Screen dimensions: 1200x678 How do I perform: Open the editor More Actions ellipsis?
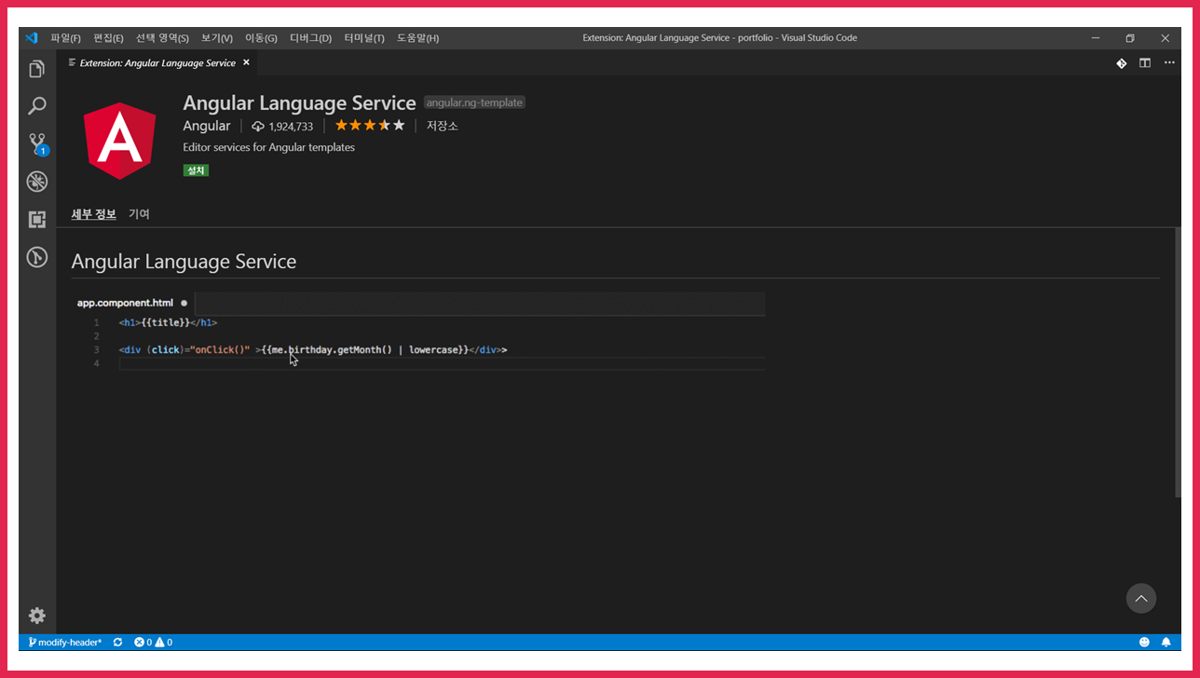pyautogui.click(x=1169, y=63)
